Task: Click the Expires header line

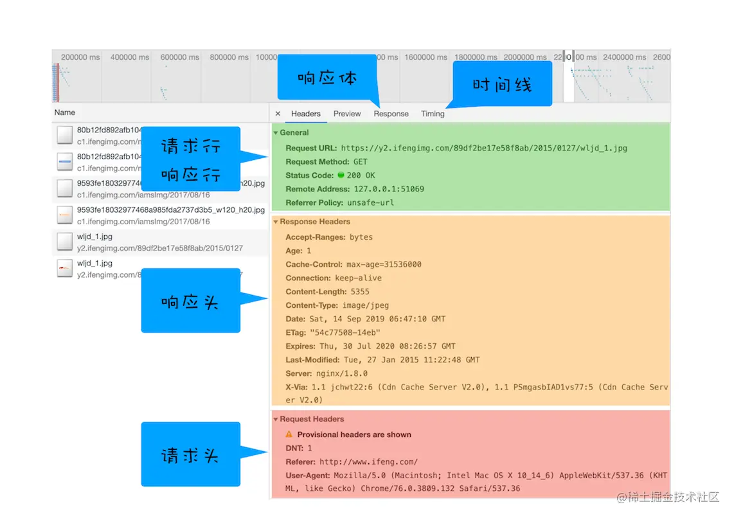Action: tap(370, 346)
